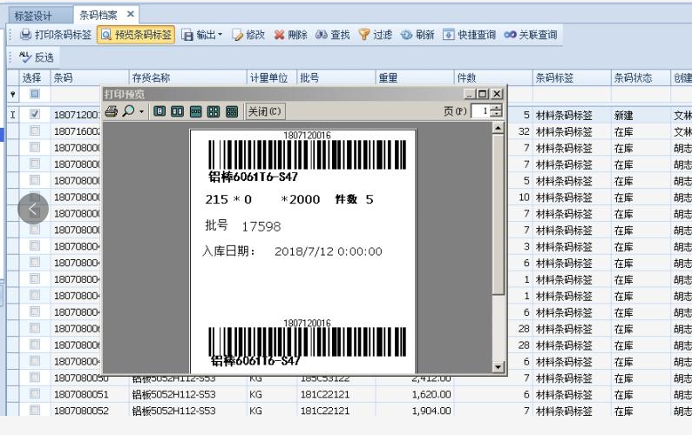The height and width of the screenshot is (435, 692).
Task: Click preview scrollbar down arrow
Action: tap(498, 366)
